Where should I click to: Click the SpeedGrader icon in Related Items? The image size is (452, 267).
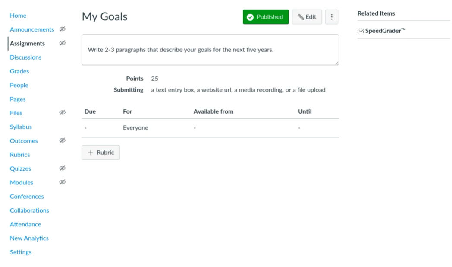point(361,31)
